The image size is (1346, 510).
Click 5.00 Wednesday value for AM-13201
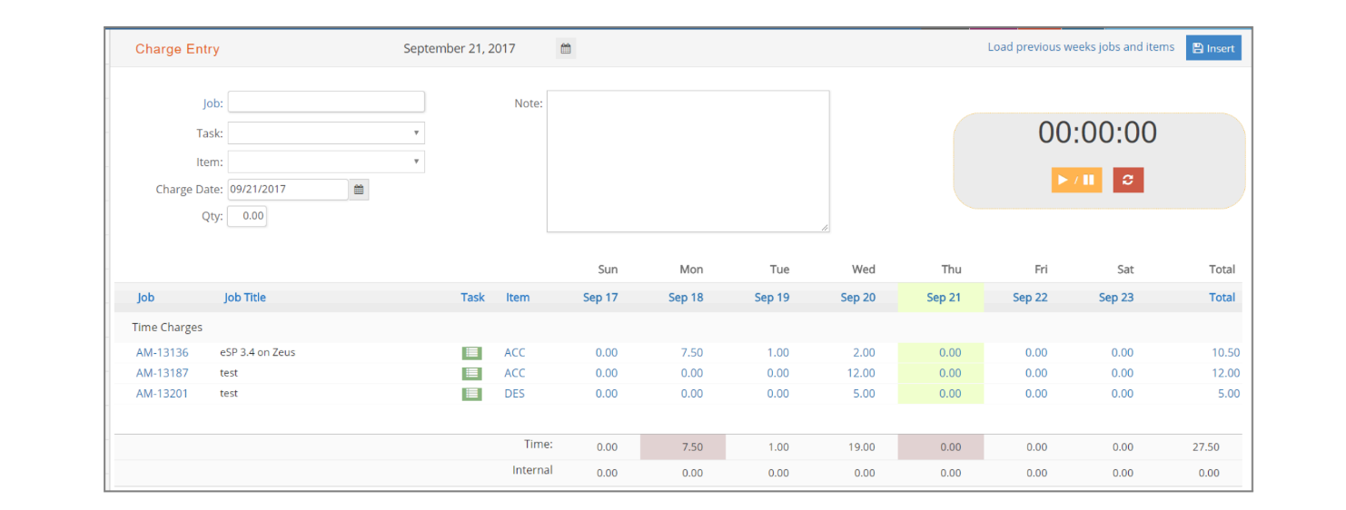tap(864, 394)
